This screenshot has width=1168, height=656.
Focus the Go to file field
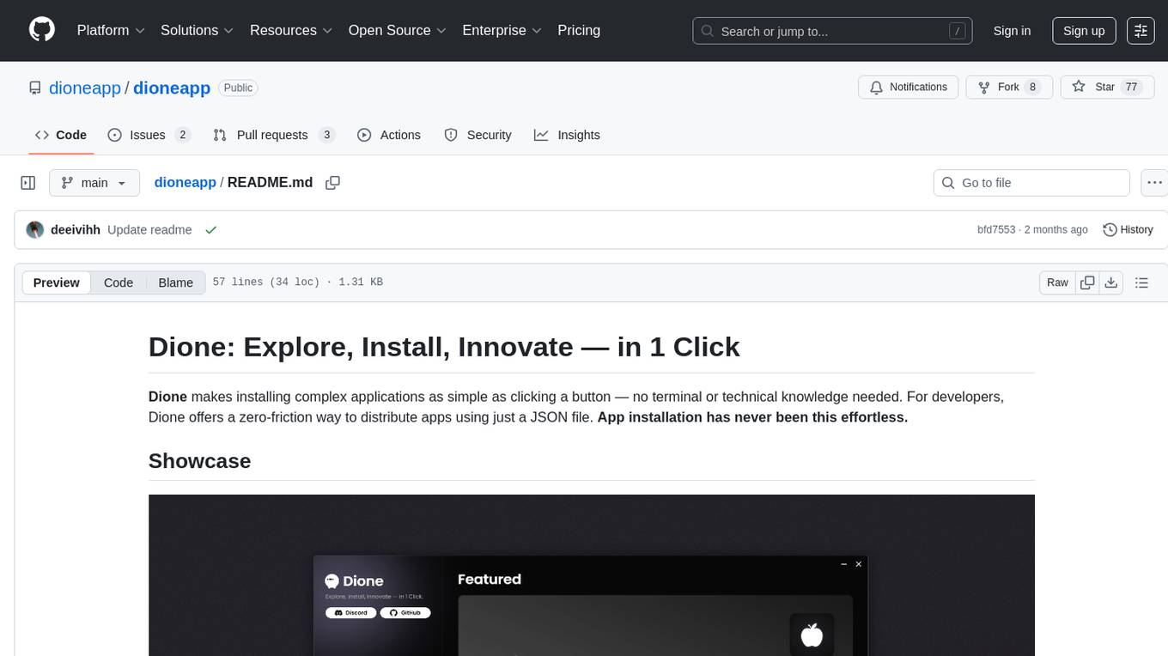point(1031,183)
